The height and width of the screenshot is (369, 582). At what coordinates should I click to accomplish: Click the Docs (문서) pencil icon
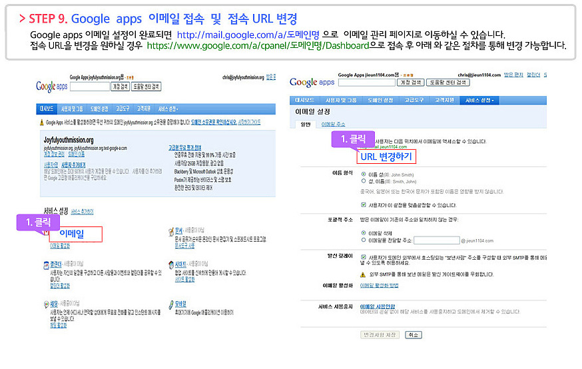(x=170, y=230)
